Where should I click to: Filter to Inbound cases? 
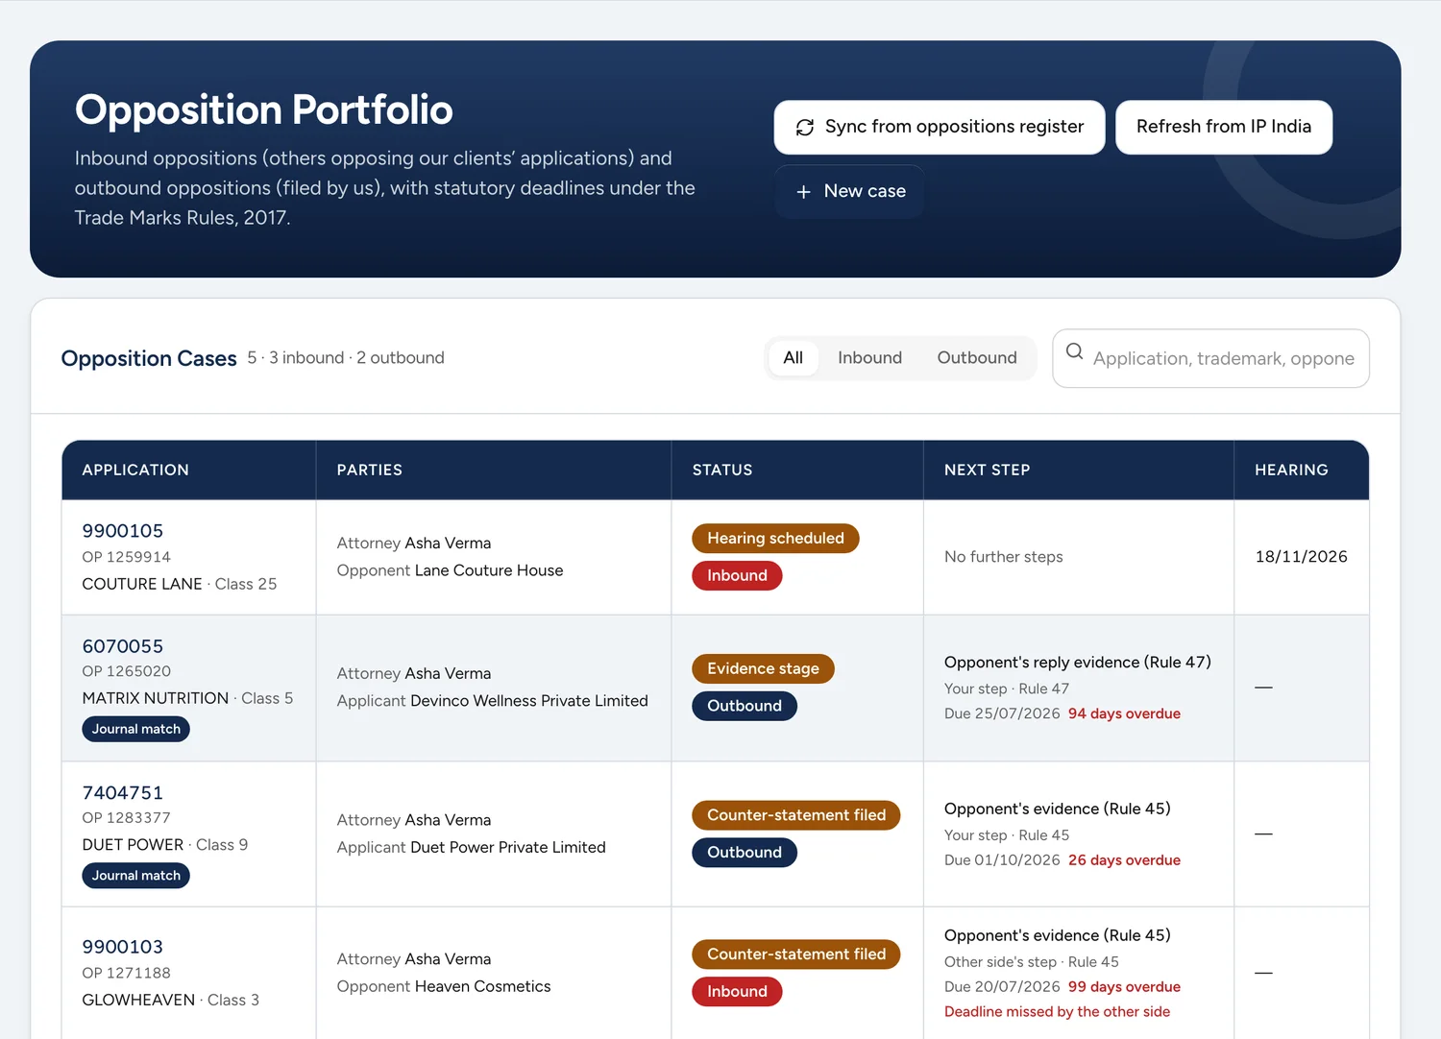pyautogui.click(x=869, y=358)
